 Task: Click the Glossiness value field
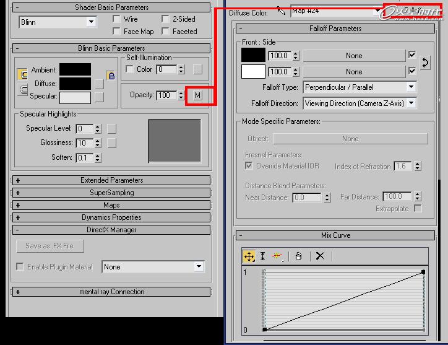coord(85,142)
